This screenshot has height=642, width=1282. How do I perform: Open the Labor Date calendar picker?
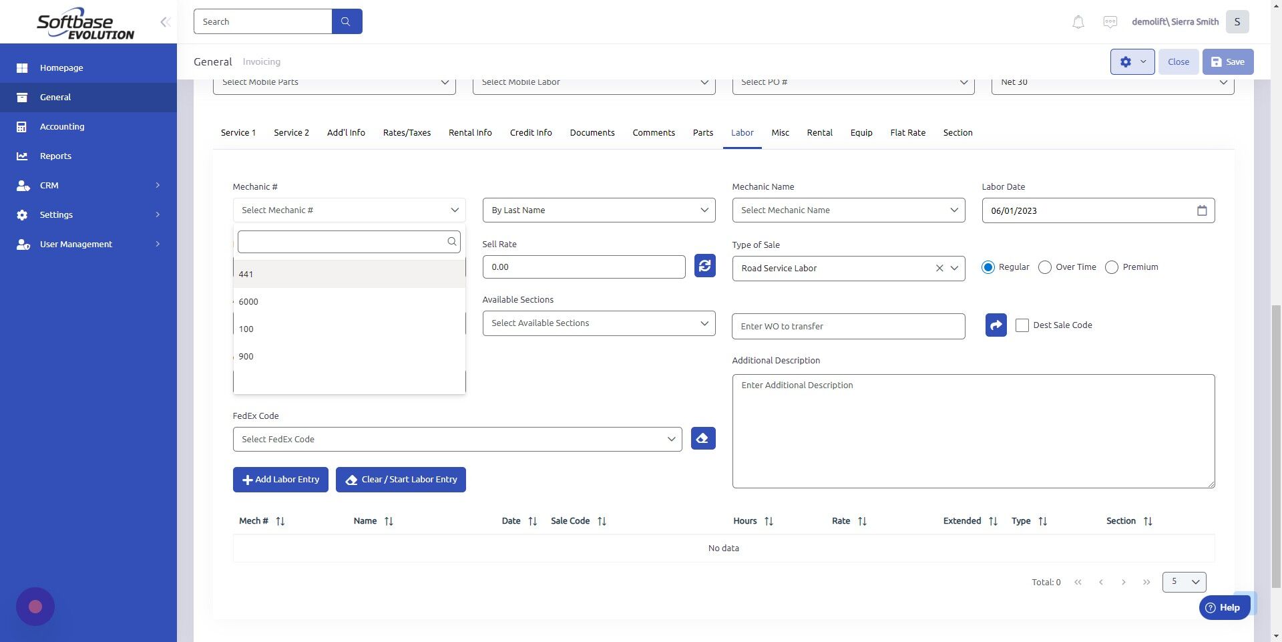(x=1201, y=210)
